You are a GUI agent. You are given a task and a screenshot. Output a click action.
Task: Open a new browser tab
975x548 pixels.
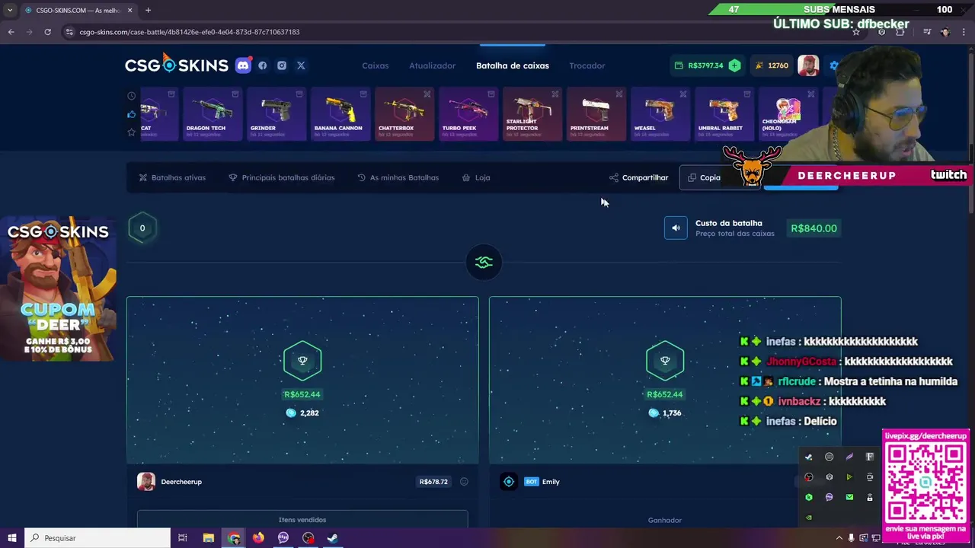point(148,10)
